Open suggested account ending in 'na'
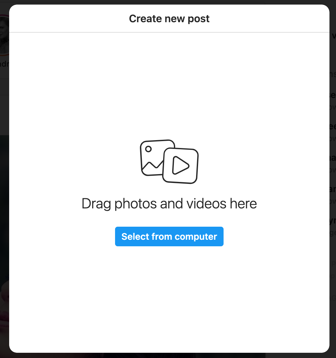 [x=333, y=157]
